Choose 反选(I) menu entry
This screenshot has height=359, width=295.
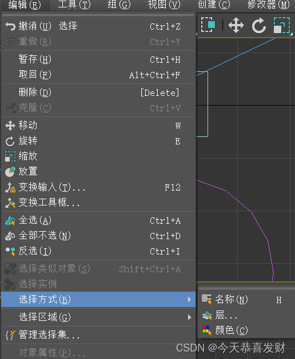pos(98,251)
